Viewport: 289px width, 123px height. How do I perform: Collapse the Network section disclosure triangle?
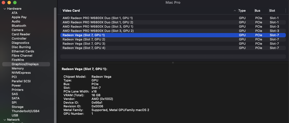pyautogui.click(x=5, y=120)
